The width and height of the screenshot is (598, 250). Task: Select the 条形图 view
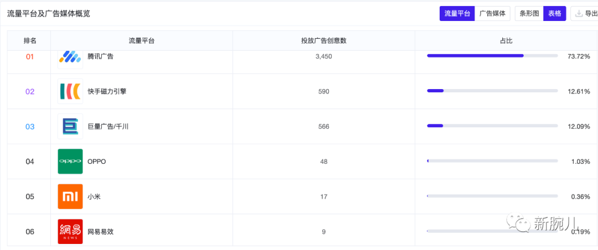coord(529,14)
